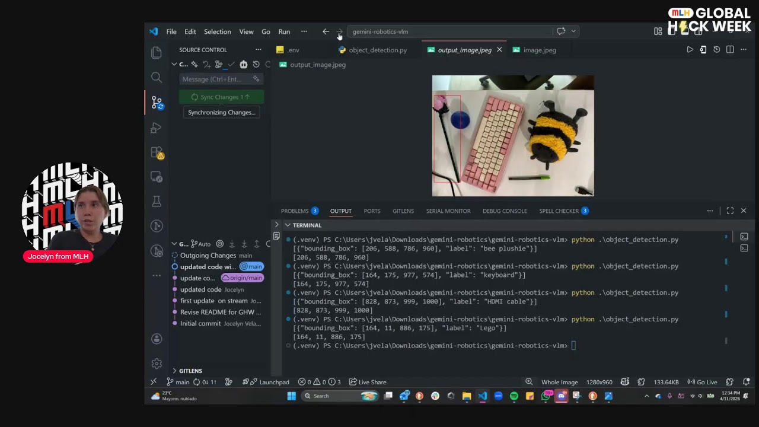Open the editor more actions ellipsis
The width and height of the screenshot is (759, 427).
tap(744, 50)
